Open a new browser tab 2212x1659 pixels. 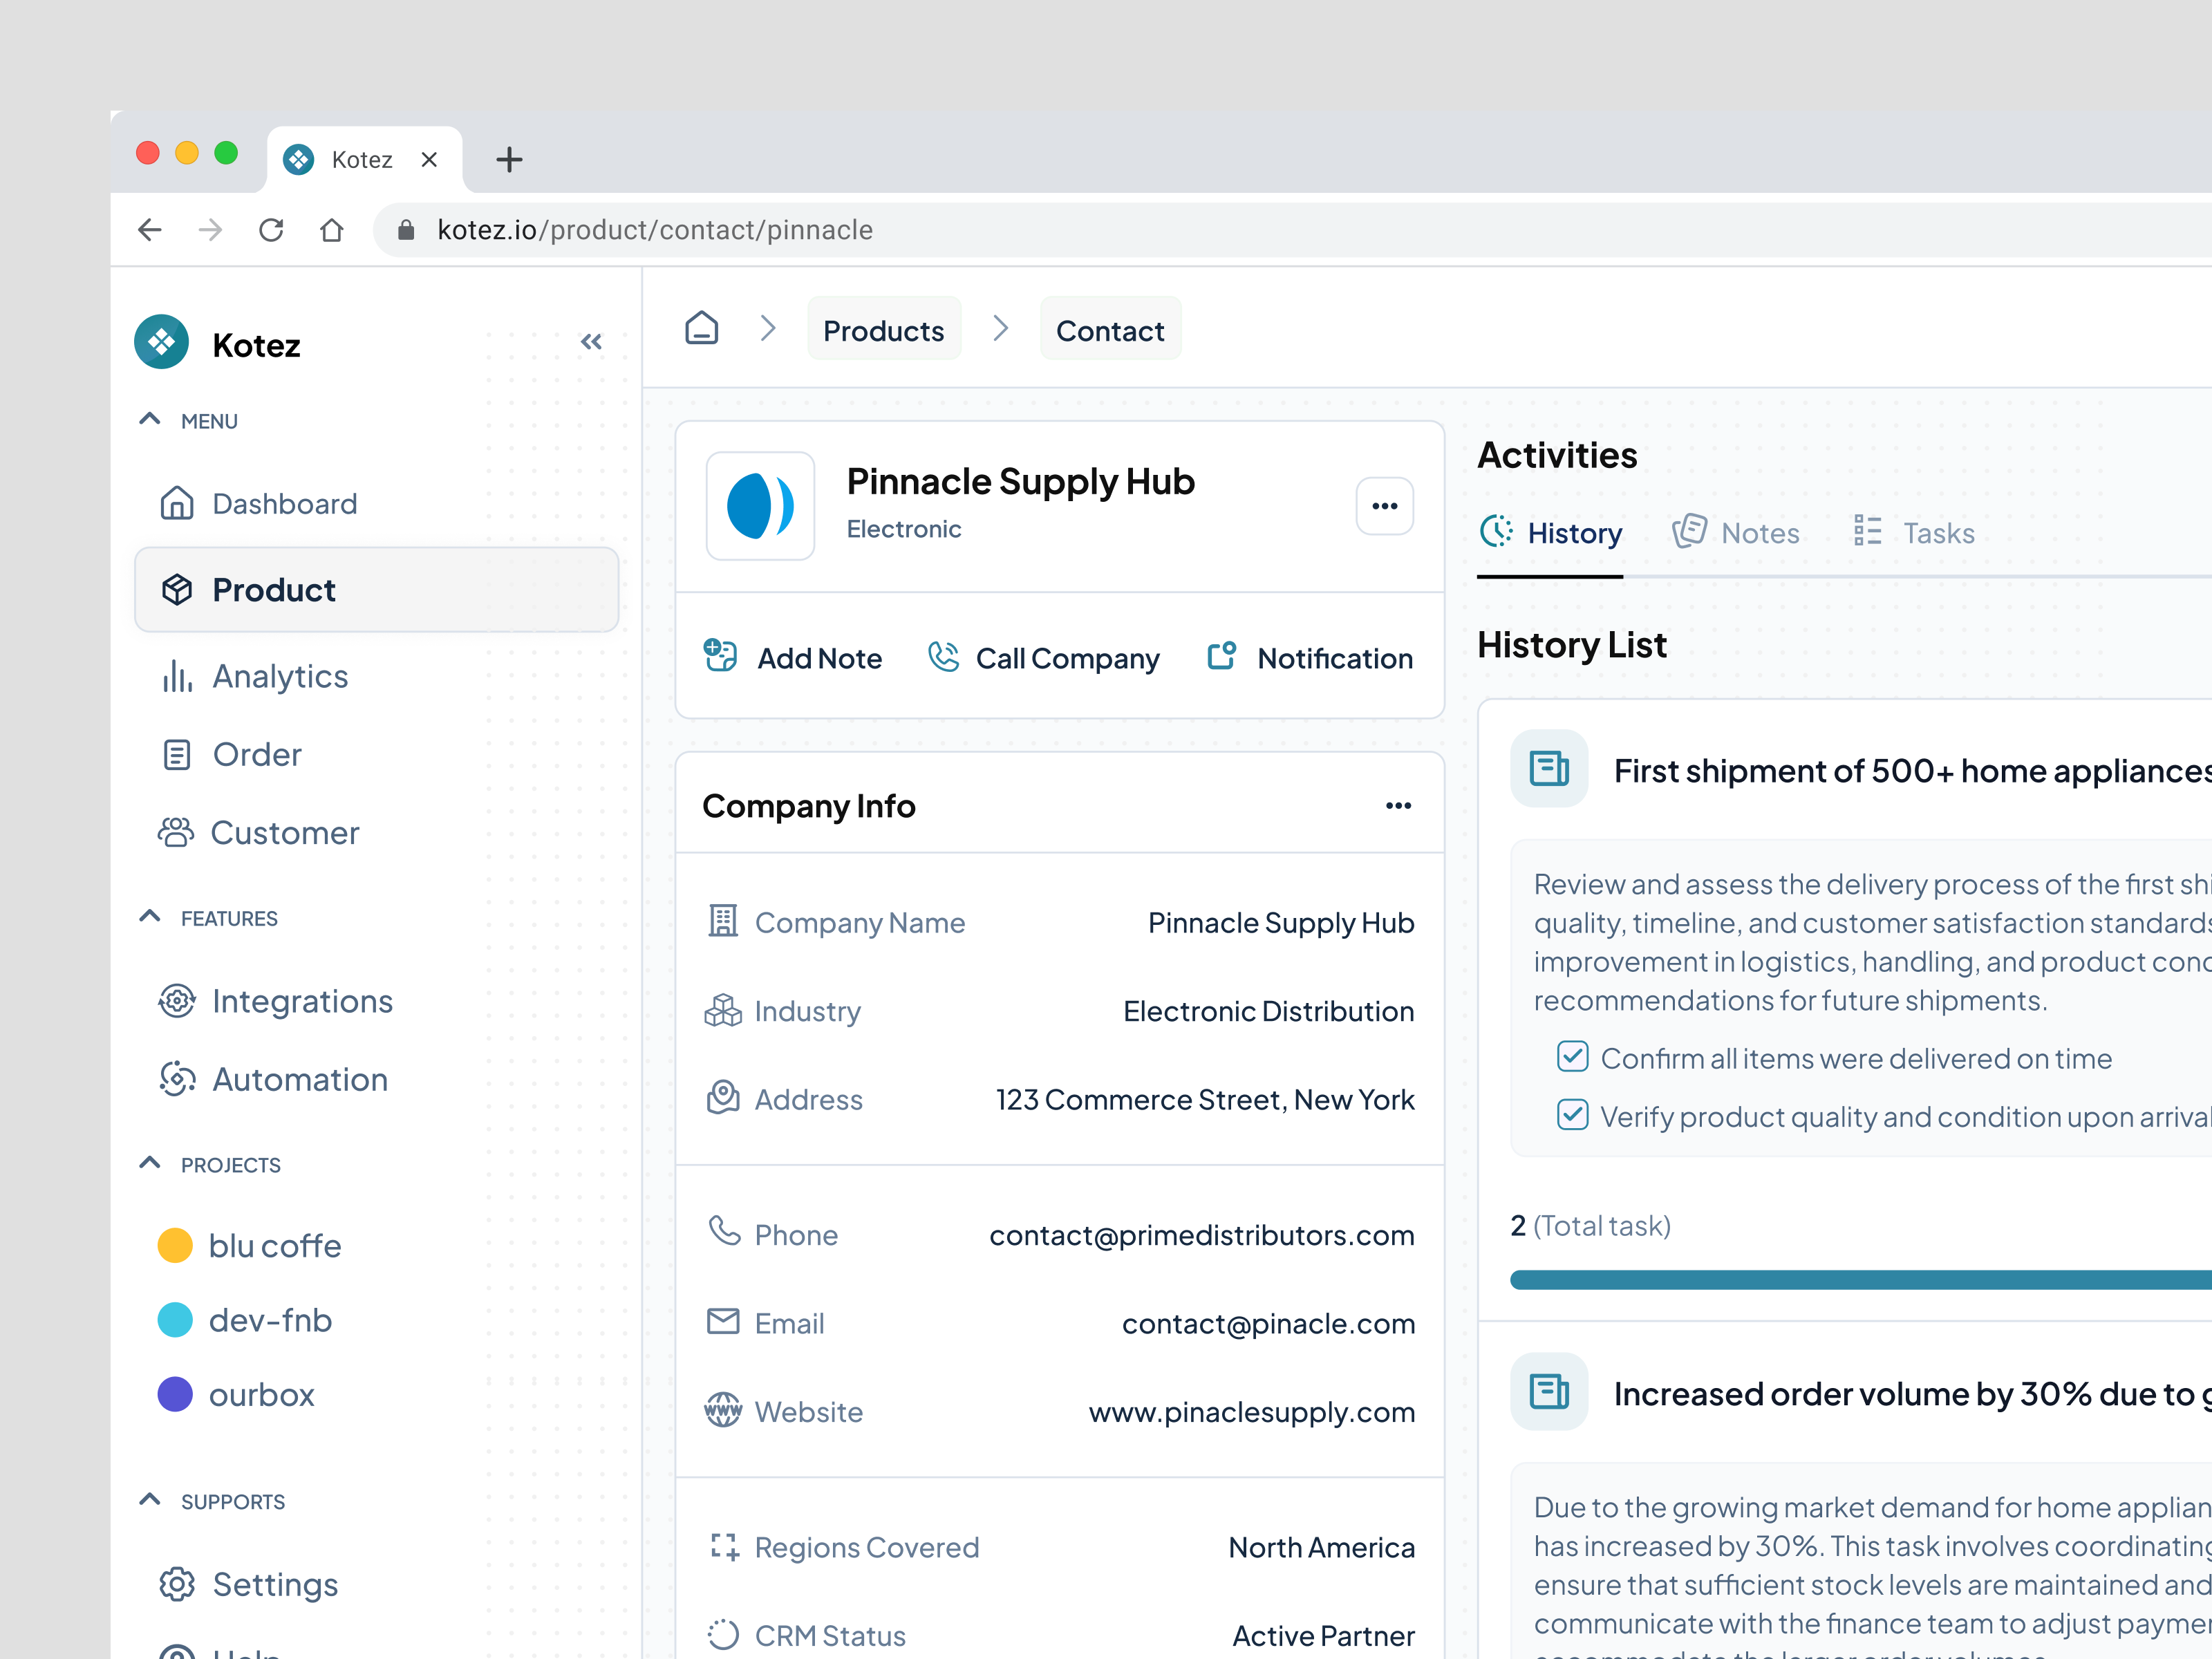pos(509,159)
